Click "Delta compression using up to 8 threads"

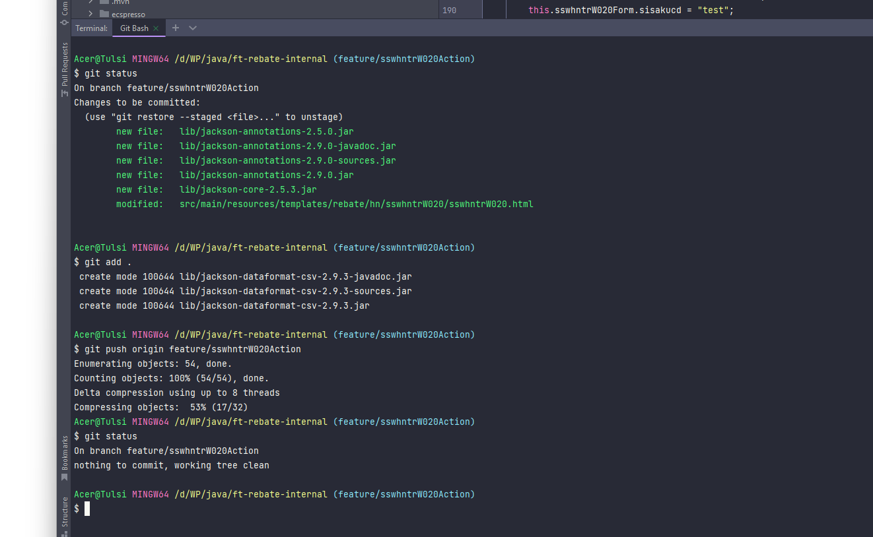177,393
